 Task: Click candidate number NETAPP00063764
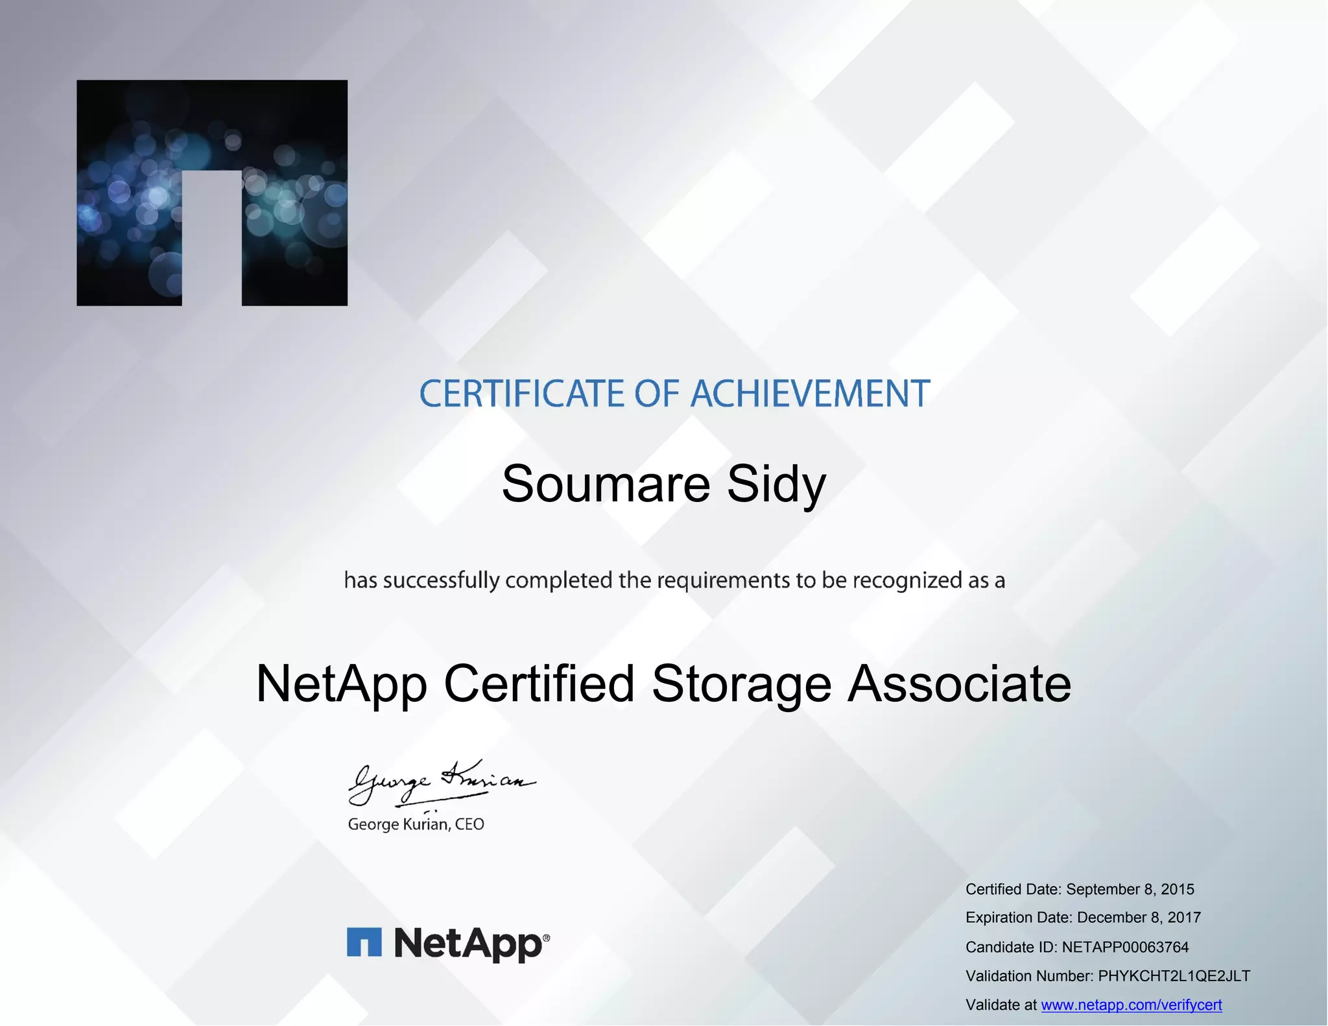pos(1125,947)
